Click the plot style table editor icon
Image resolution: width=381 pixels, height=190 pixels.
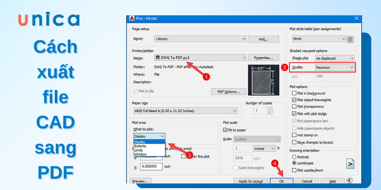click(350, 39)
